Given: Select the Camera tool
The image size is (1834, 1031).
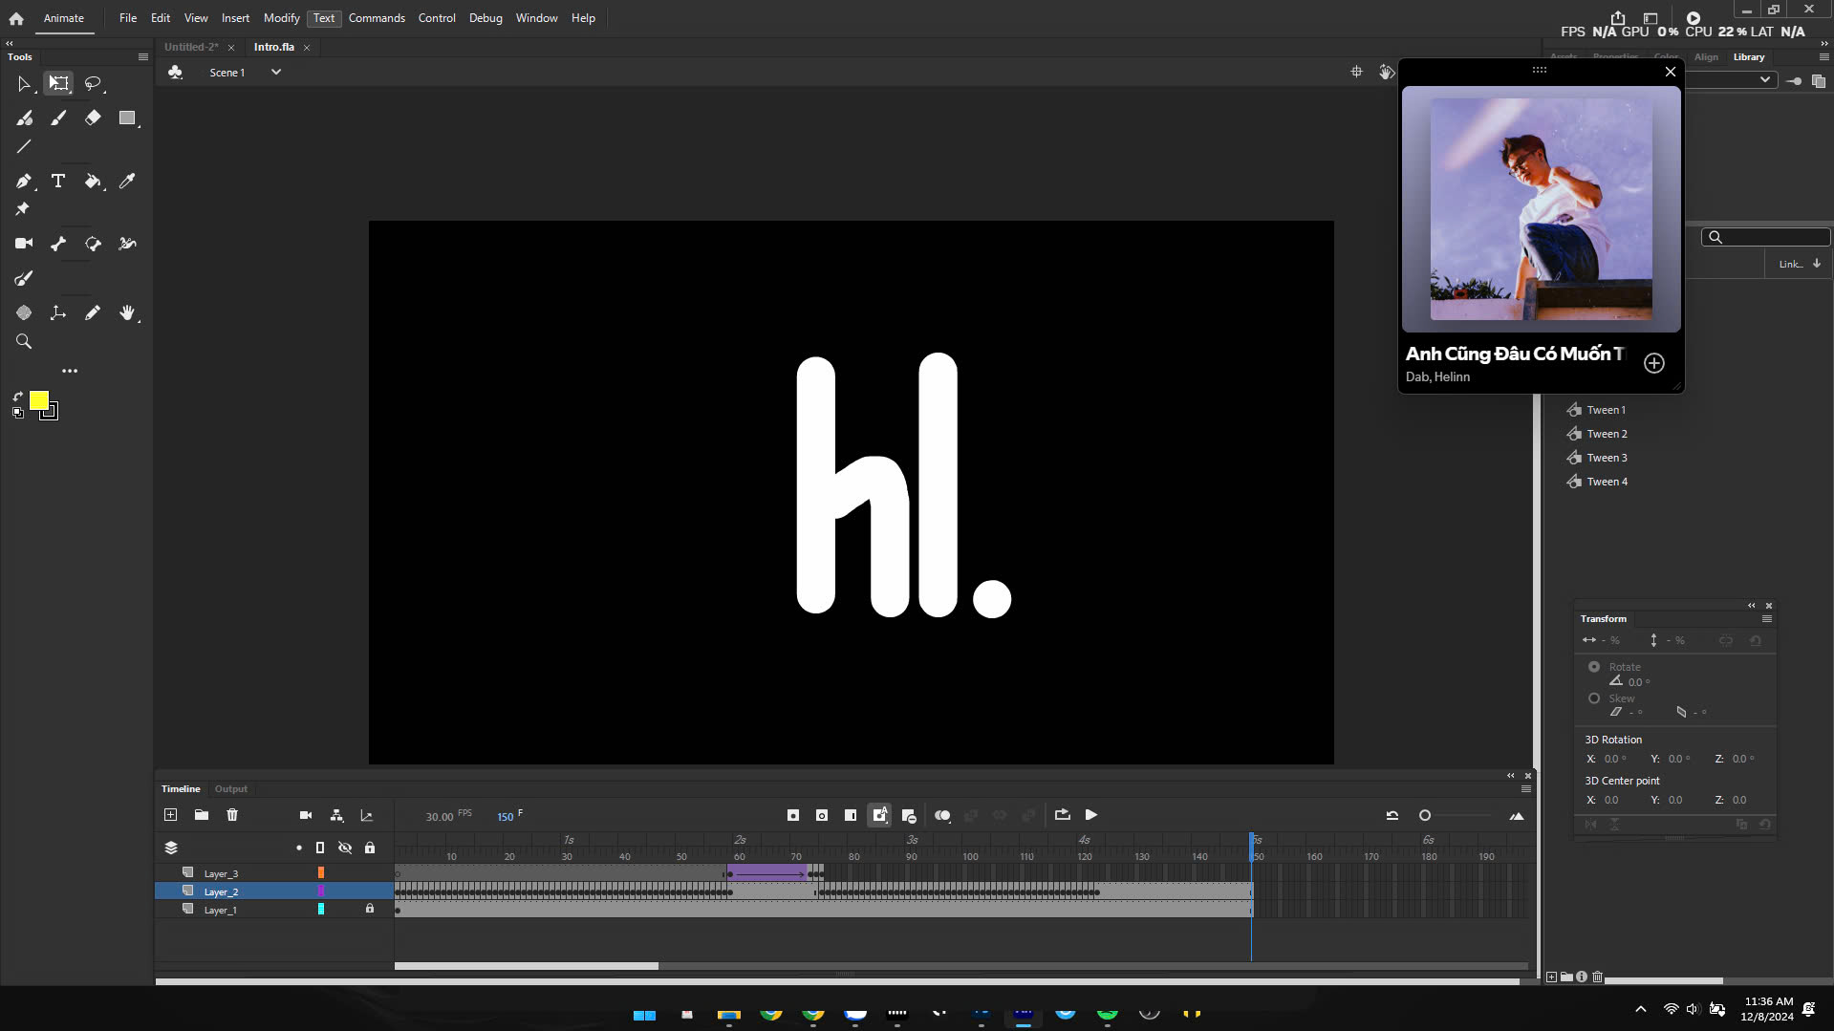Looking at the screenshot, I should pyautogui.click(x=24, y=244).
